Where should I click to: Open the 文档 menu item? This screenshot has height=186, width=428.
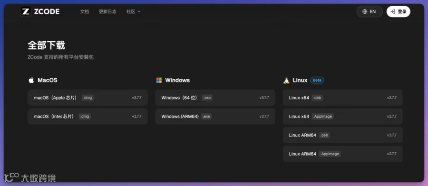click(84, 12)
